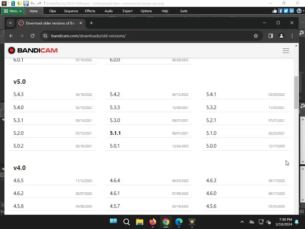305x229 pixels.
Task: Switch to VideoPad from the taskbar
Action: (192, 222)
